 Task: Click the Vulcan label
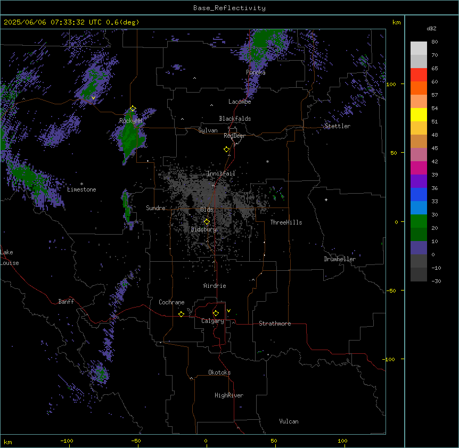pos(289,421)
